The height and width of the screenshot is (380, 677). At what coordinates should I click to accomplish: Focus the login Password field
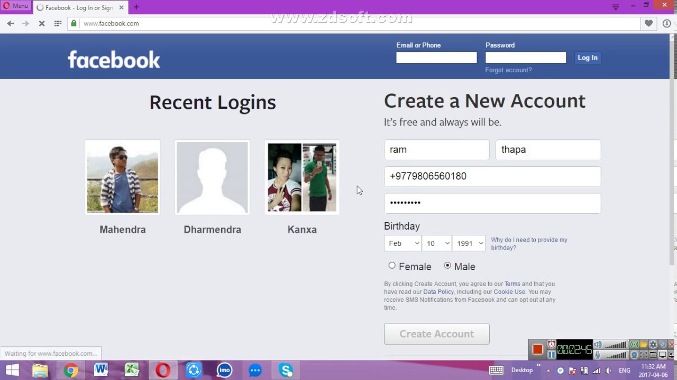click(526, 58)
